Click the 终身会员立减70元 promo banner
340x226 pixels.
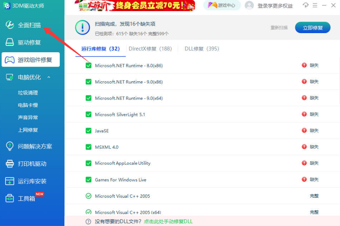pyautogui.click(x=135, y=6)
